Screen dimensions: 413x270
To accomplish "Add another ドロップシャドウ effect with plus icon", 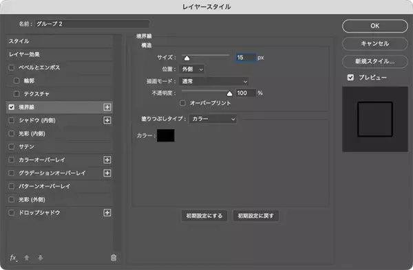I will 107,213.
